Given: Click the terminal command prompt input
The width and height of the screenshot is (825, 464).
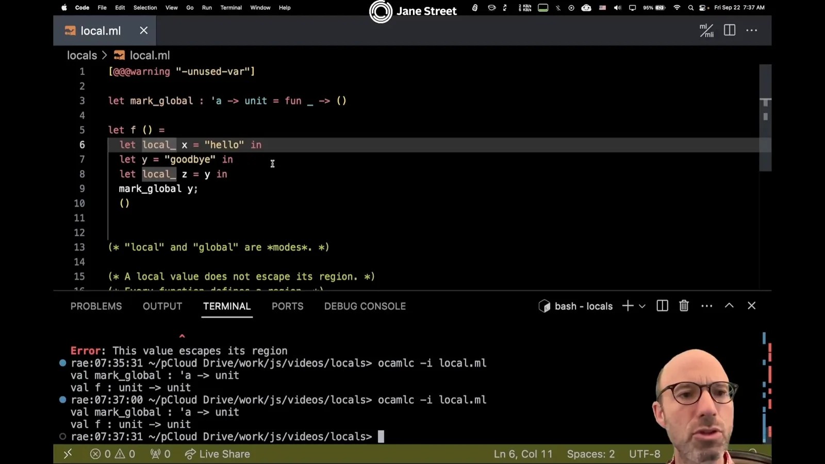Looking at the screenshot, I should tap(381, 437).
